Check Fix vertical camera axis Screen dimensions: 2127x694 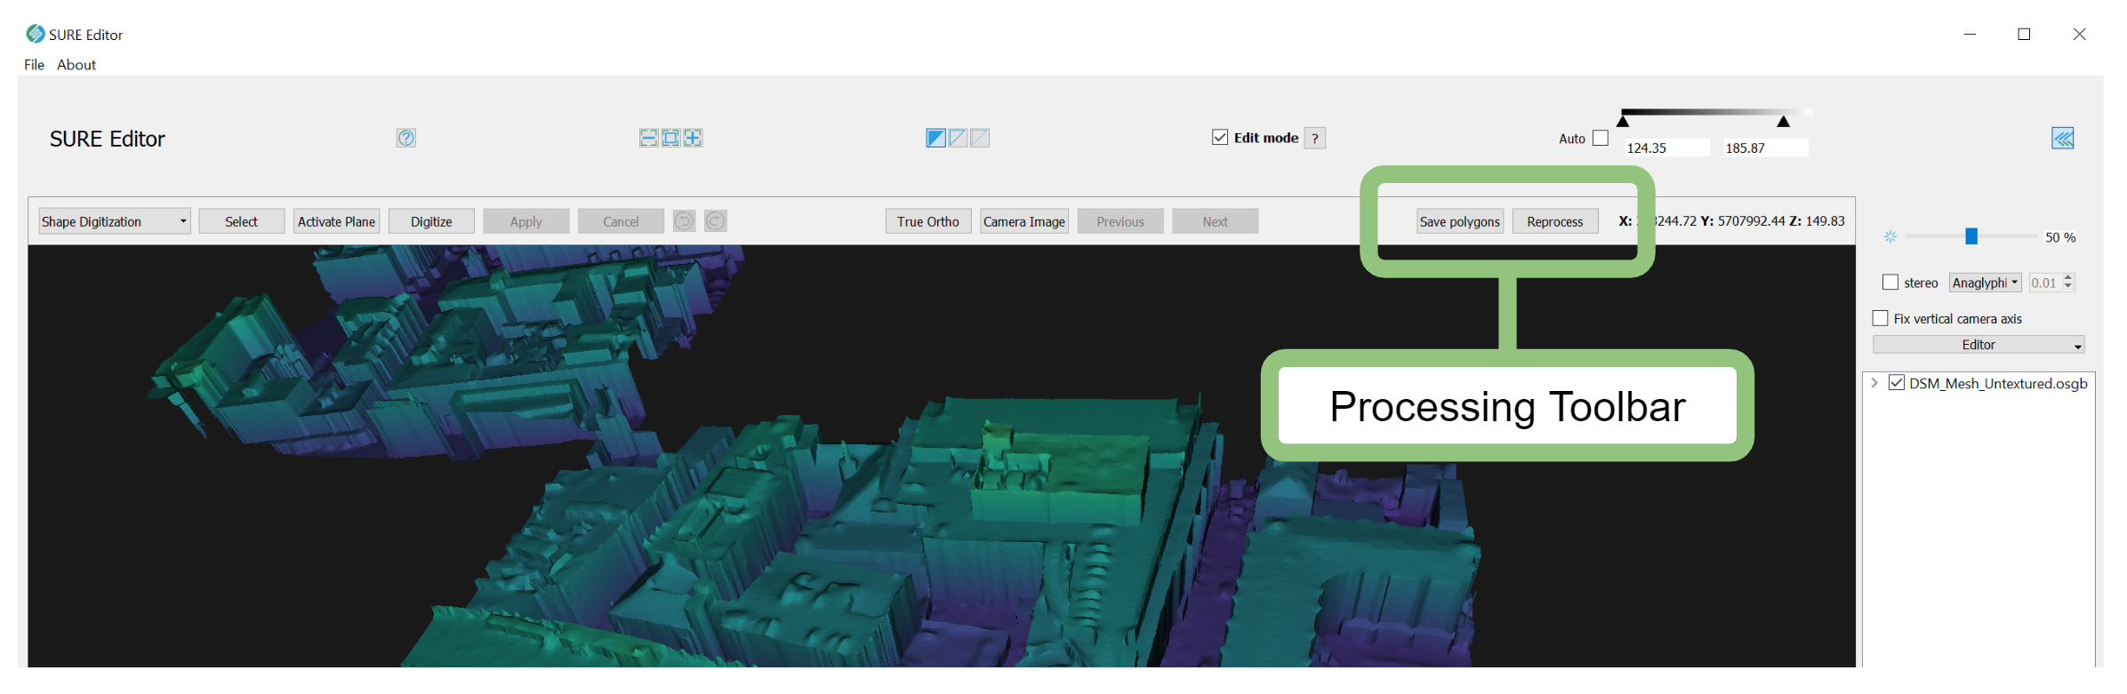pyautogui.click(x=1880, y=318)
